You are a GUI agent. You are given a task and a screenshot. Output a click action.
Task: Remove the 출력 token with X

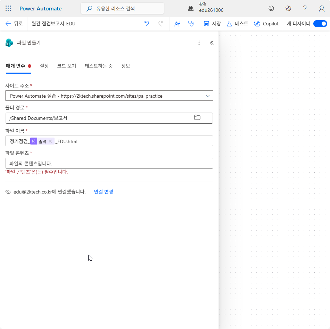tap(50, 141)
